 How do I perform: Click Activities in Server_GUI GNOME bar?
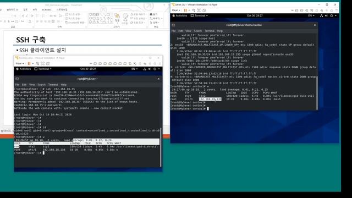coord(180,16)
